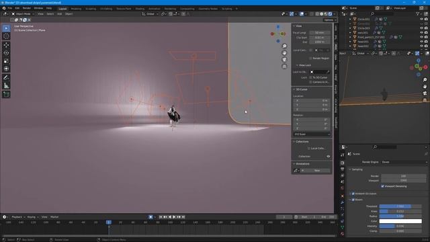Select the Scale tool
This screenshot has height=242, width=430.
(x=6, y=61)
